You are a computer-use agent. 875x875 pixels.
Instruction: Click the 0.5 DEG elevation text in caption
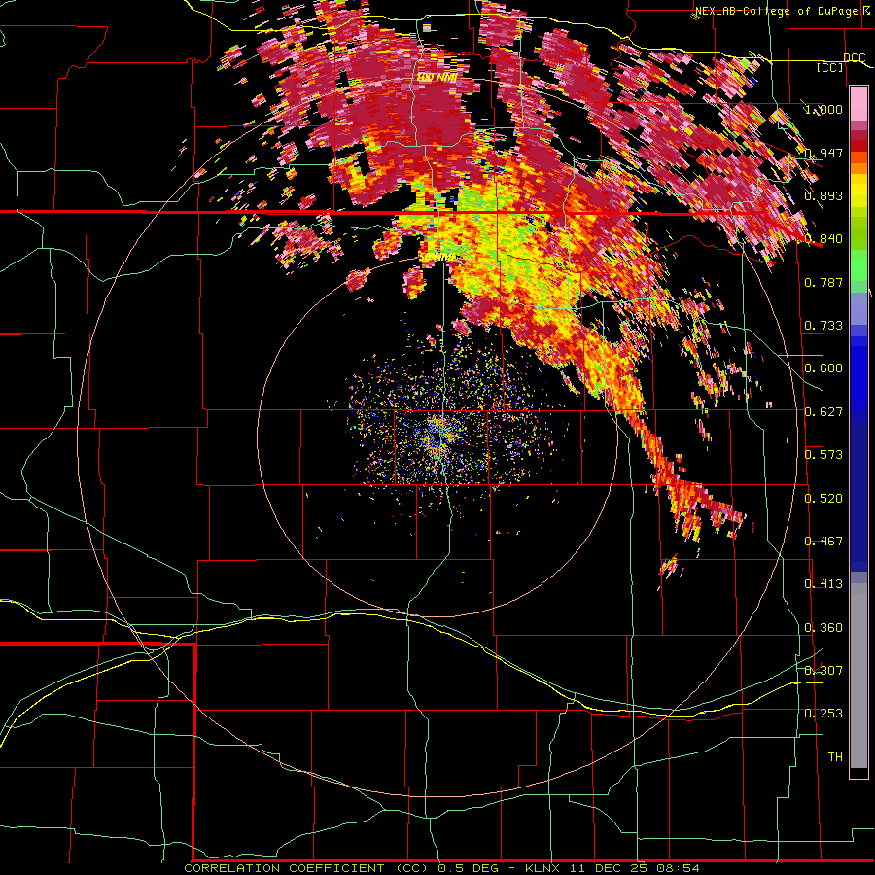tap(470, 868)
